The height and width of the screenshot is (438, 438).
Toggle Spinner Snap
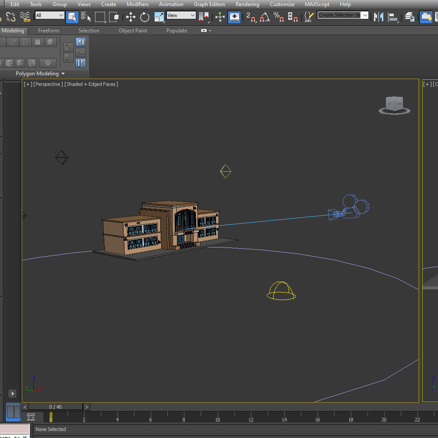293,17
